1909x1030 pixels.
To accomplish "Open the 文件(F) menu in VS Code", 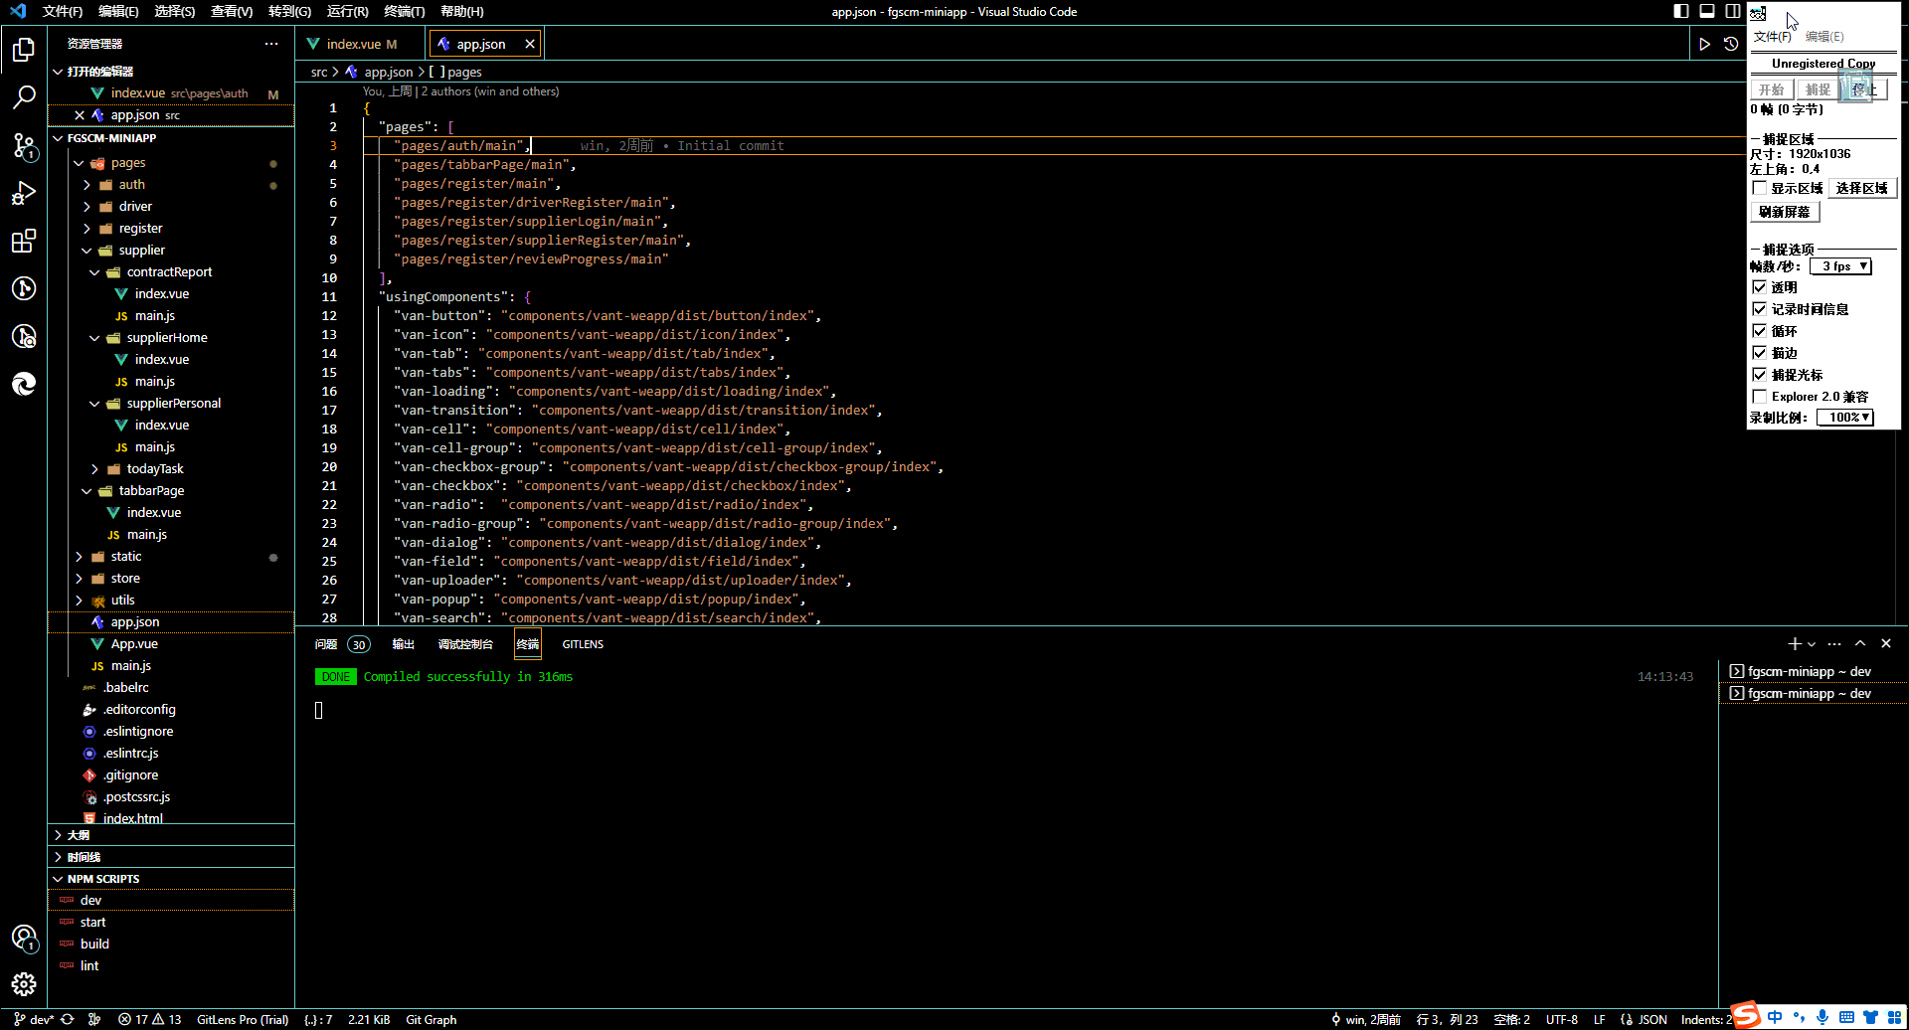I will coord(63,11).
